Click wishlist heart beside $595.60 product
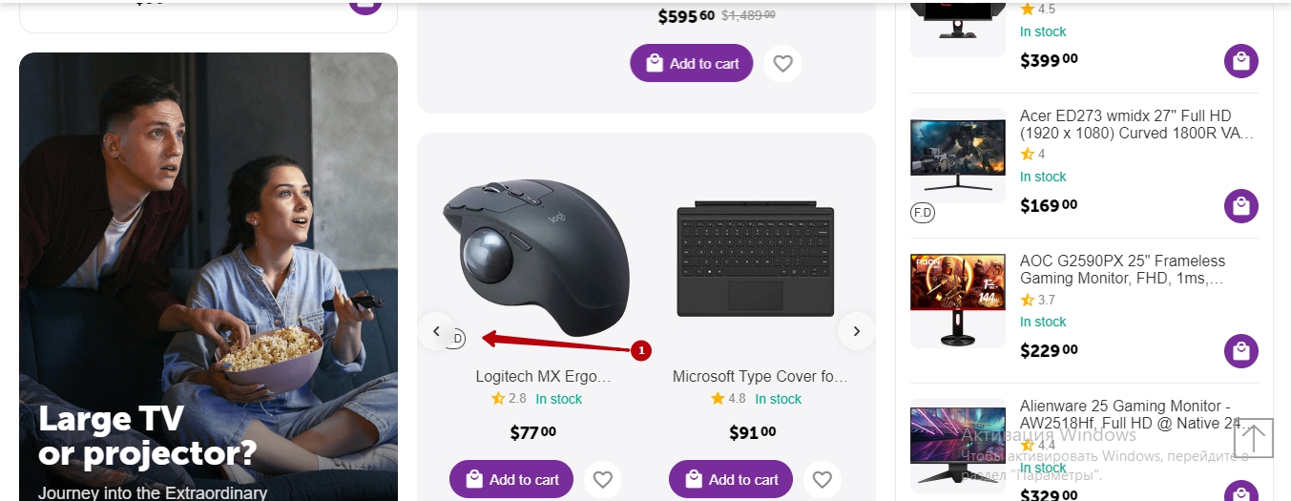The image size is (1291, 501). tap(782, 64)
